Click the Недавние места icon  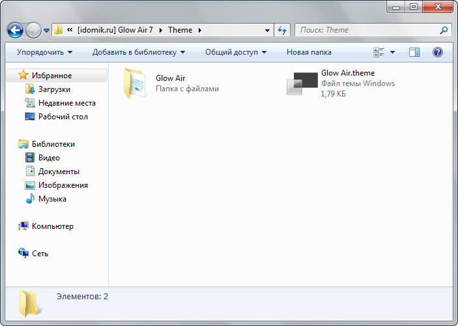click(30, 102)
